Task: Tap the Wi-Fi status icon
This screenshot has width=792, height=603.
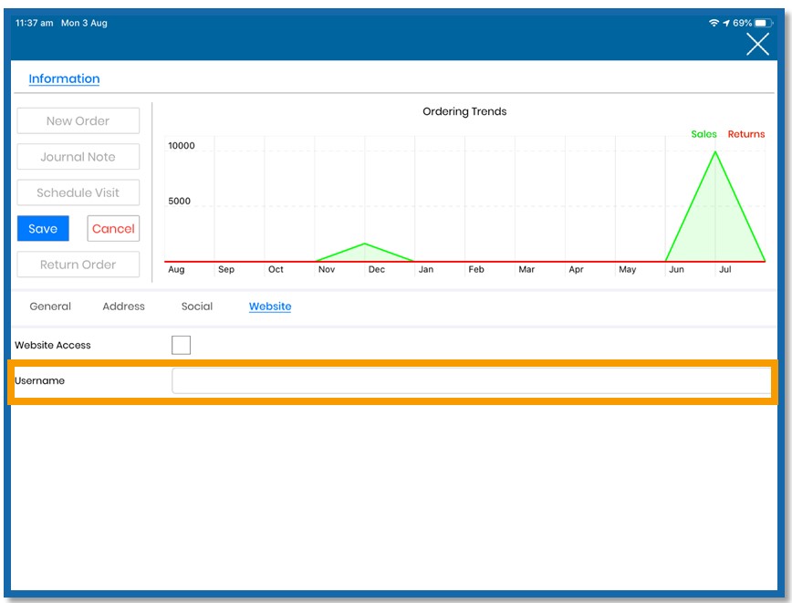Action: 714,23
